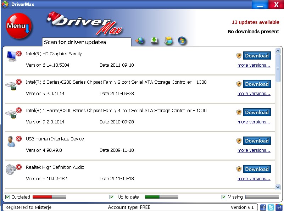Screen dimensions: 284x211
Task: Click the red X badge on Intel HD Graphics
Action: pyautogui.click(x=19, y=54)
